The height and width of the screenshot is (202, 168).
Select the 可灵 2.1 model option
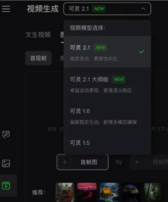point(107,52)
